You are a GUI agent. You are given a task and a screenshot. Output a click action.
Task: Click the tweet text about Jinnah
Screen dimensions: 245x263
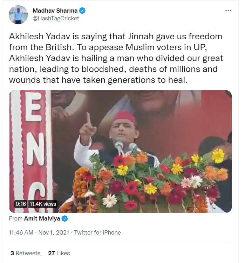pyautogui.click(x=116, y=58)
